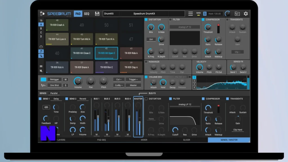Toggle the Send 2 enable checkbox
This screenshot has width=288, height=162.
[67, 99]
